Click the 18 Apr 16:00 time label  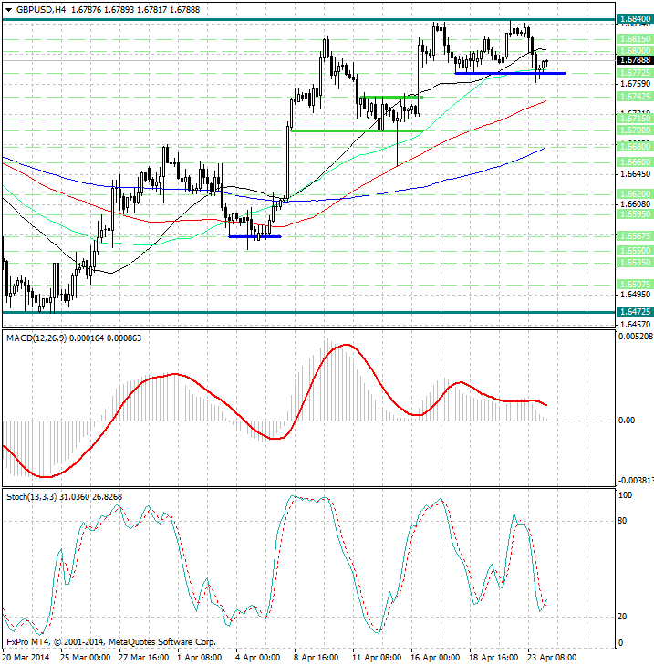[x=493, y=658]
